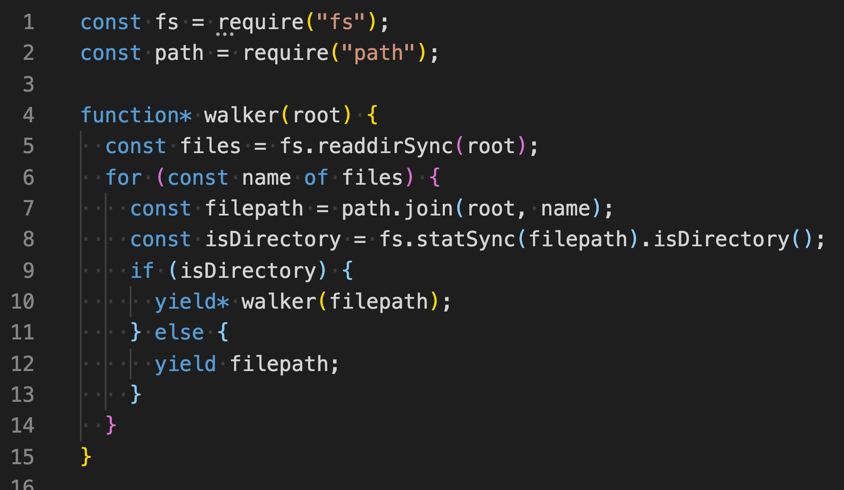Click the quick-fix dots under require on line 1
The width and height of the screenshot is (844, 490).
tap(225, 34)
